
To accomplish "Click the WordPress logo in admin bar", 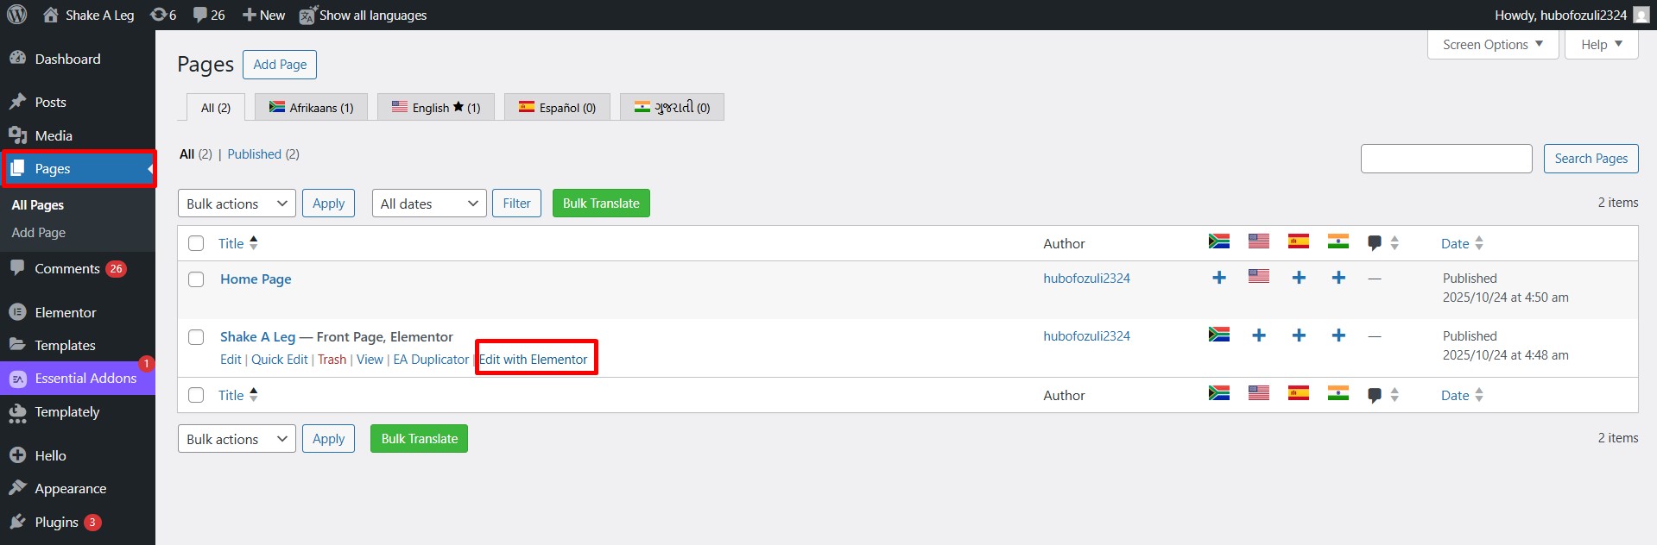I will (17, 15).
